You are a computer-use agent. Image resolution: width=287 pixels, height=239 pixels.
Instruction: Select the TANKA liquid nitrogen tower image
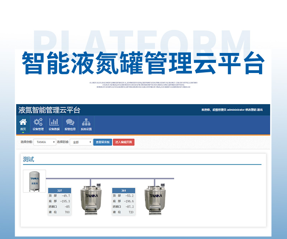point(34,181)
